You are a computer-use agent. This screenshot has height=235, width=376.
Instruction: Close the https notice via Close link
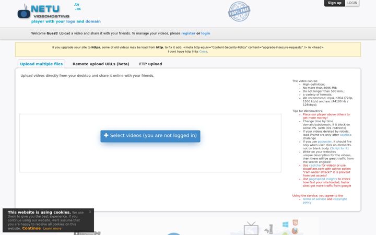(x=203, y=52)
